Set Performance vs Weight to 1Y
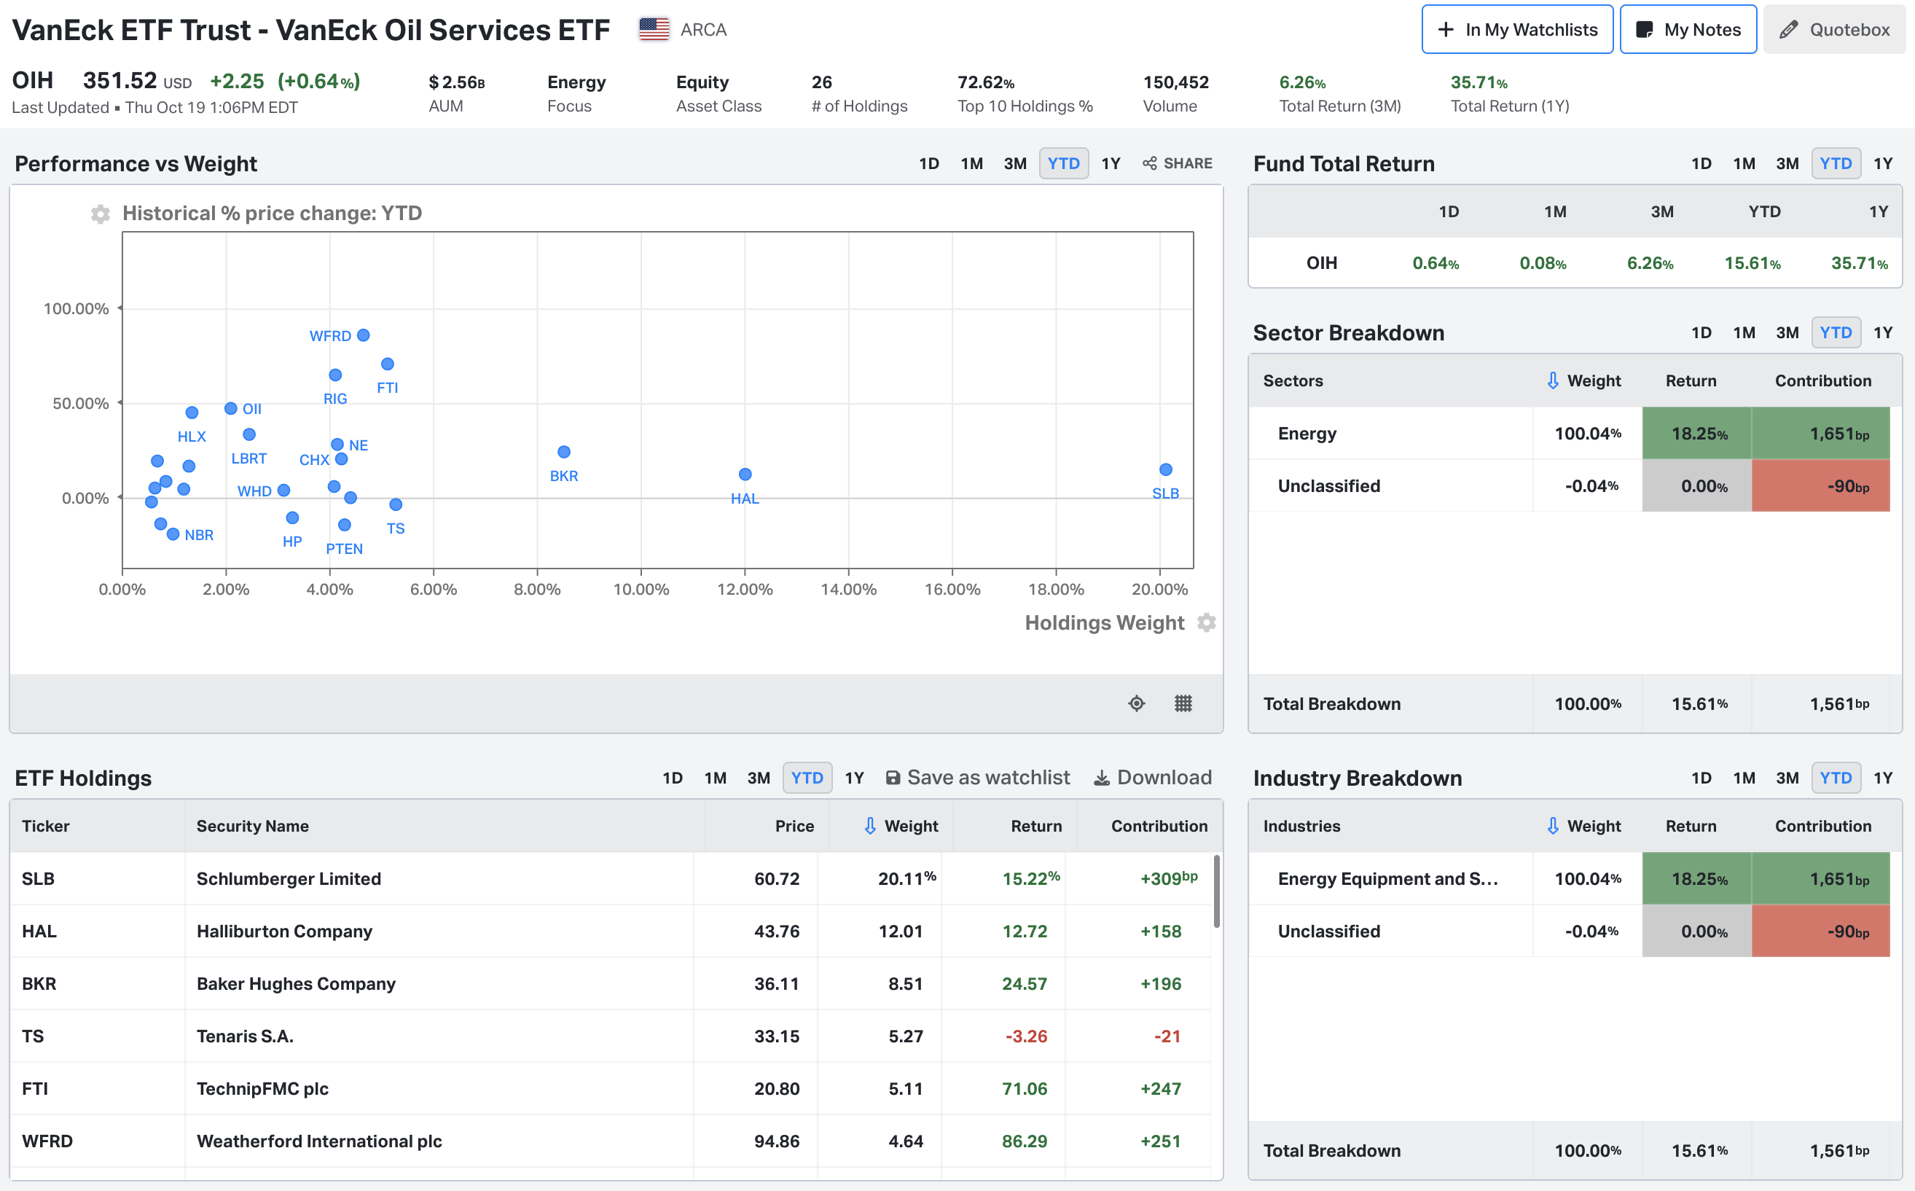The height and width of the screenshot is (1191, 1915). [x=1111, y=163]
